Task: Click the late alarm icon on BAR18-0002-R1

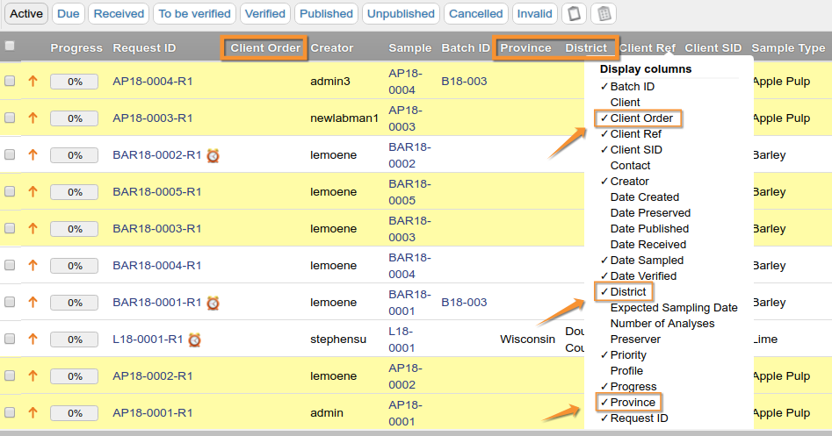Action: tap(213, 155)
